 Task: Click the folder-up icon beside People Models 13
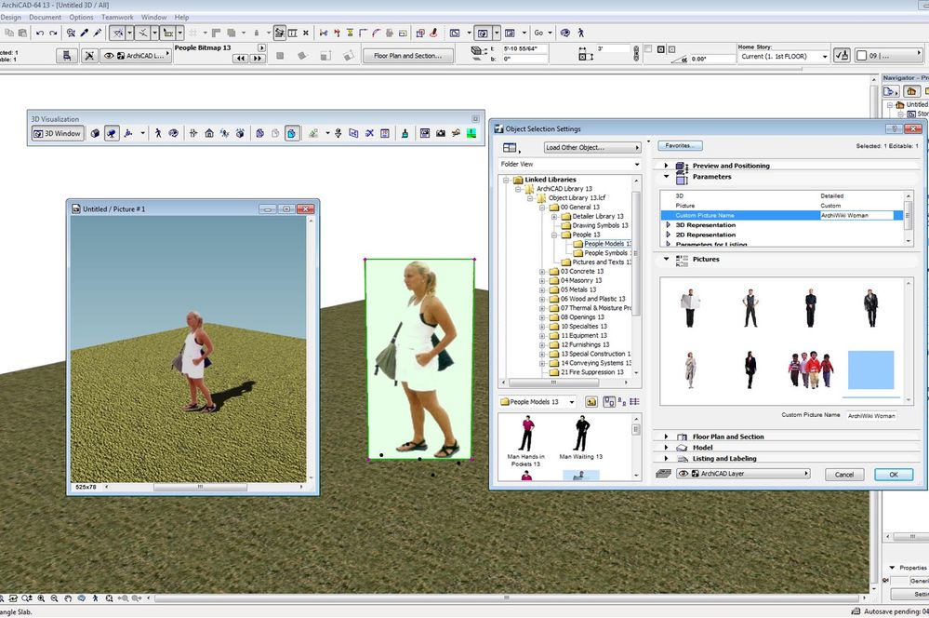click(x=591, y=402)
